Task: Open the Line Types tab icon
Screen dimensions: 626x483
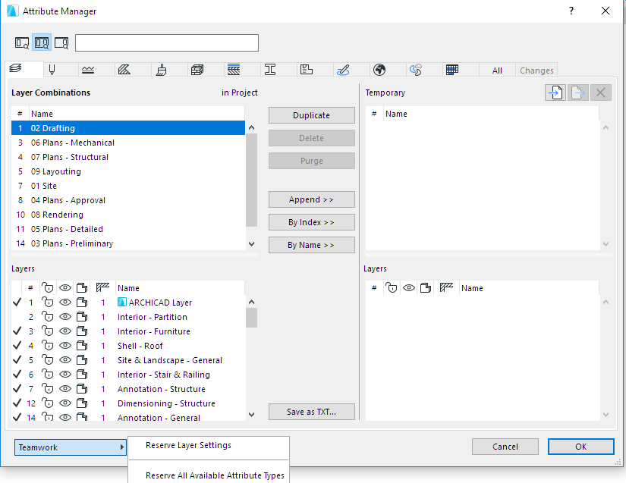Action: (x=88, y=70)
